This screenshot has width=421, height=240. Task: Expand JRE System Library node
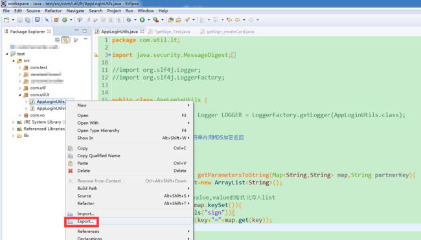click(13, 122)
